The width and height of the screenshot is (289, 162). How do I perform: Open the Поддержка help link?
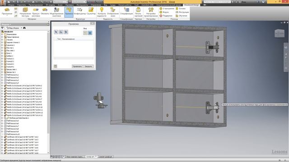coord(166,16)
